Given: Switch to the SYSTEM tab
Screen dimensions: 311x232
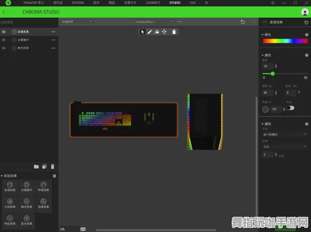Looking at the screenshot, I should (78, 3).
